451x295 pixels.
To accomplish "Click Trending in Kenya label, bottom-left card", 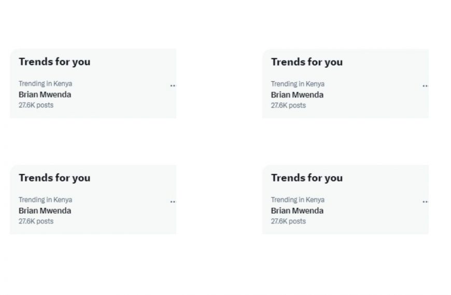I will coord(46,199).
